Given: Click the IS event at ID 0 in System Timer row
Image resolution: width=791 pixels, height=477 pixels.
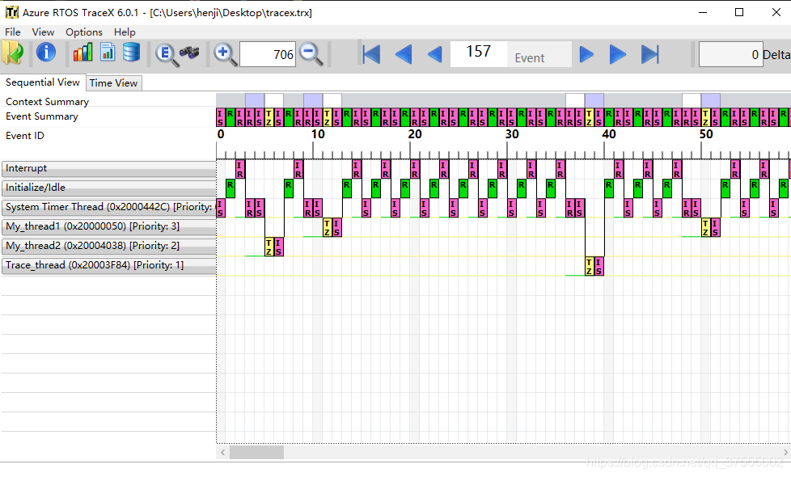Looking at the screenshot, I should 221,208.
